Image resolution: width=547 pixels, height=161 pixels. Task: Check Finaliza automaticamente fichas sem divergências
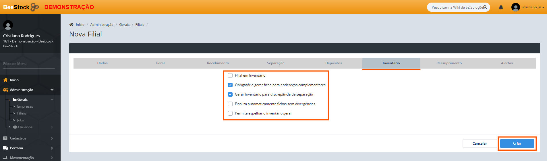pyautogui.click(x=230, y=104)
